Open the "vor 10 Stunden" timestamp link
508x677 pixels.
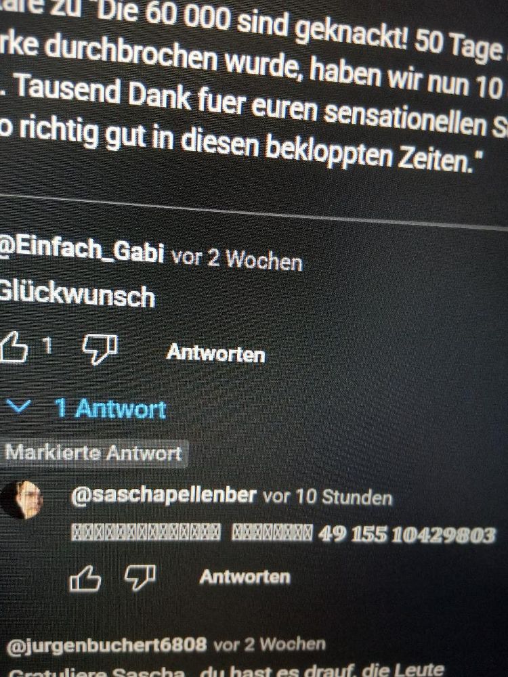point(328,496)
